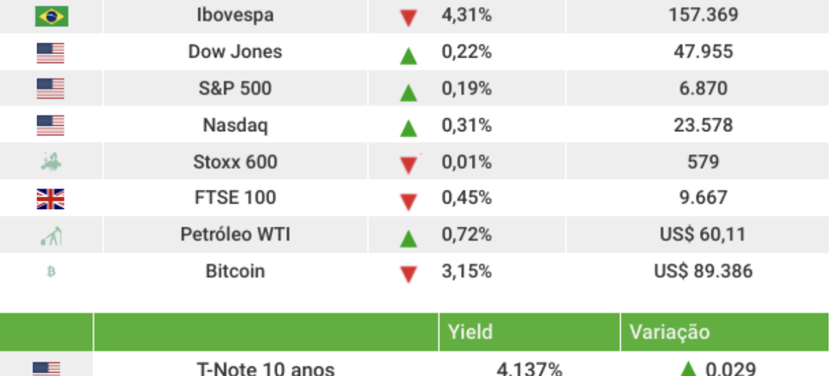
Task: Click the Bitcoin price US$ 89.386
Action: pos(703,272)
